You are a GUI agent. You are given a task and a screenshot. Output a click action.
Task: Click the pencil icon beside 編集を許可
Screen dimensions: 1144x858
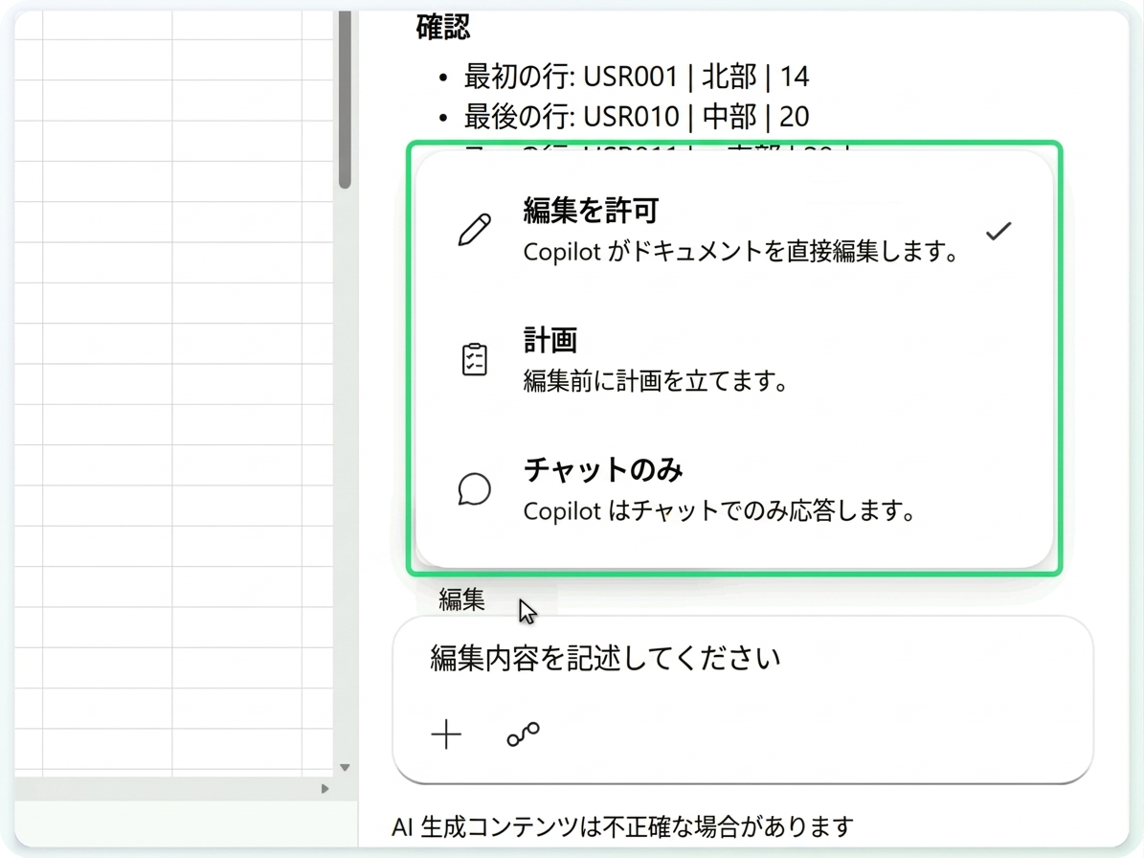(474, 231)
